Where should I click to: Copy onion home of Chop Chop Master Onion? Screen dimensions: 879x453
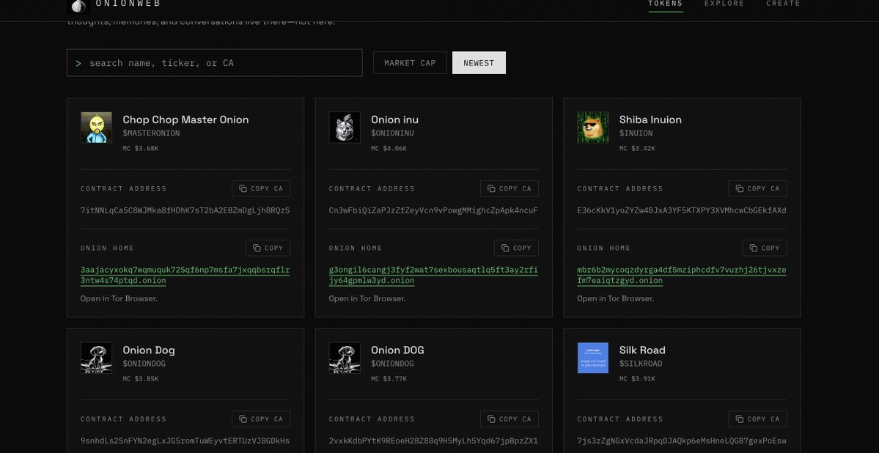268,248
